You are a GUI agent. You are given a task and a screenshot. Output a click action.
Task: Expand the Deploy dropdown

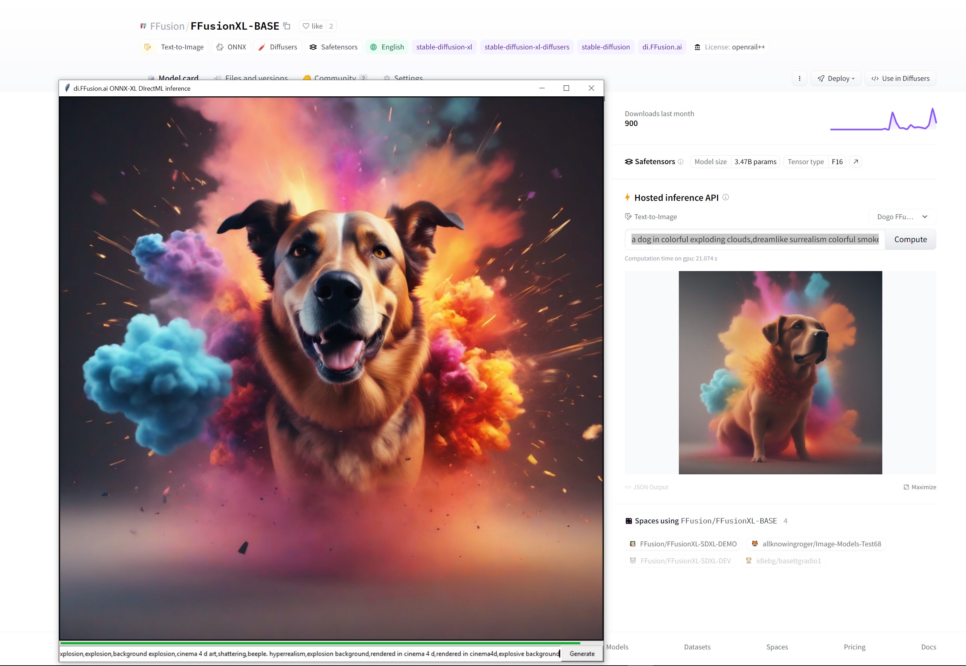836,78
